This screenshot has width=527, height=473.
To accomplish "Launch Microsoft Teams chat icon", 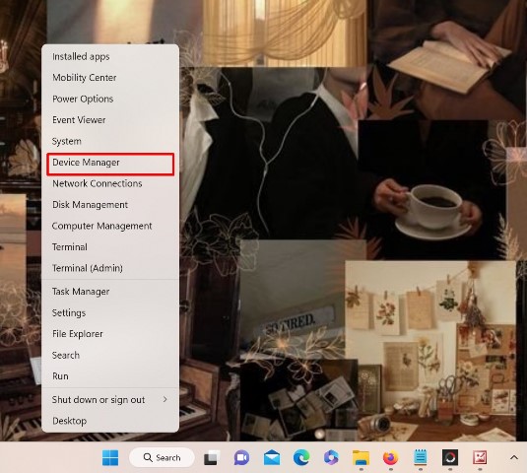I will pyautogui.click(x=241, y=457).
